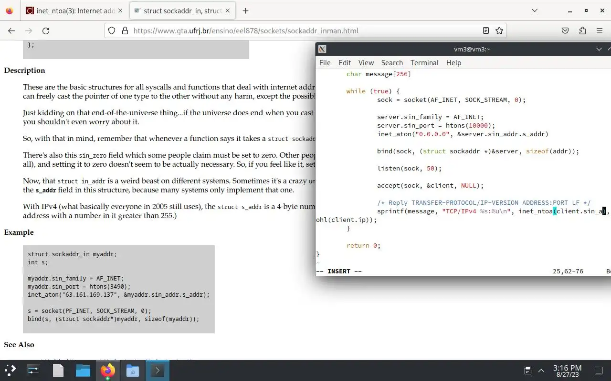
Task: Reload the current page
Action: point(46,30)
